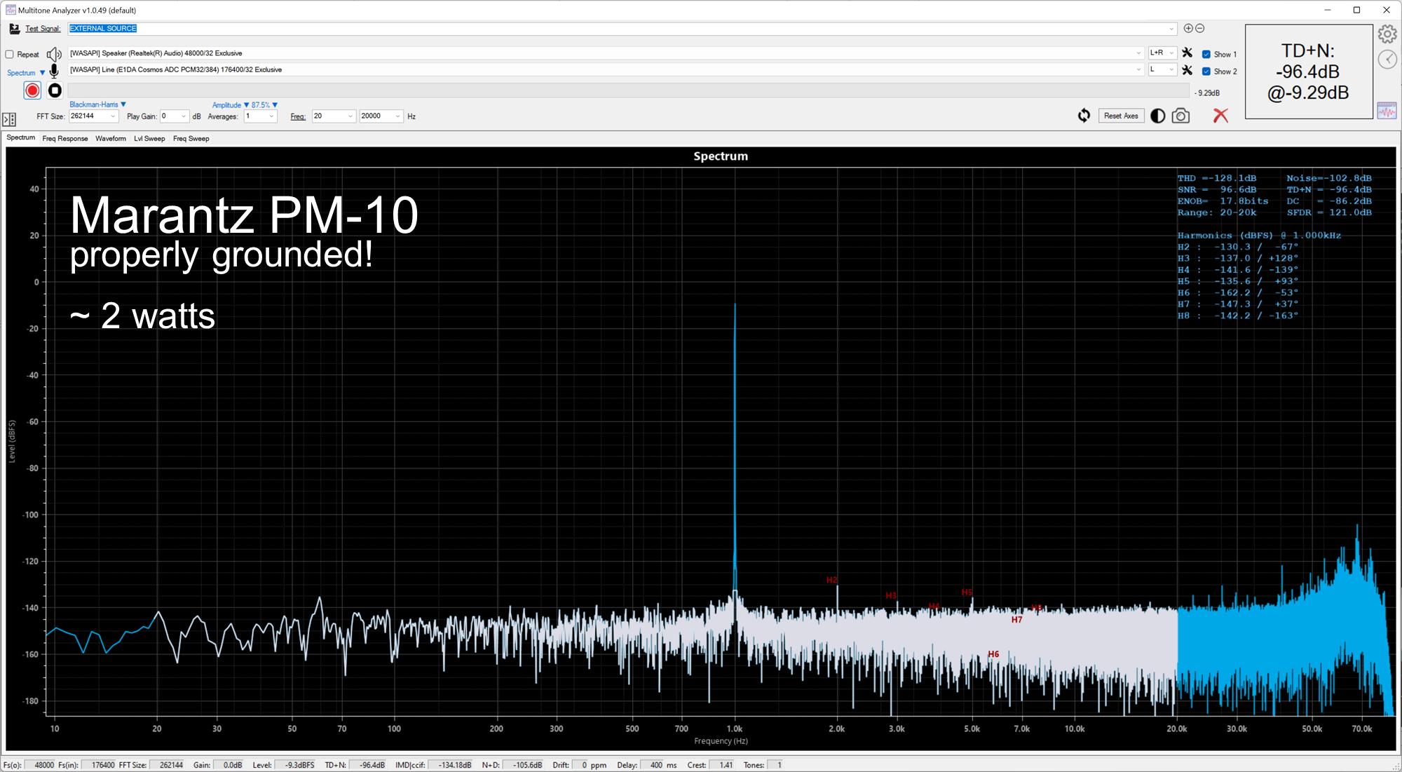The image size is (1402, 772).
Task: Click the Spectrum plot title
Action: coord(721,156)
